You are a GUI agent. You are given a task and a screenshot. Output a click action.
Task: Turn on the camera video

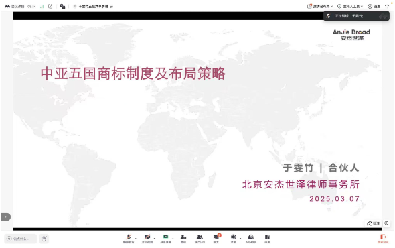point(147,239)
